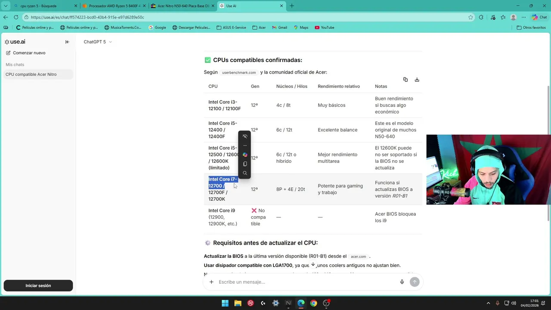Open the Copilot Chat button in toolbar

click(539, 17)
